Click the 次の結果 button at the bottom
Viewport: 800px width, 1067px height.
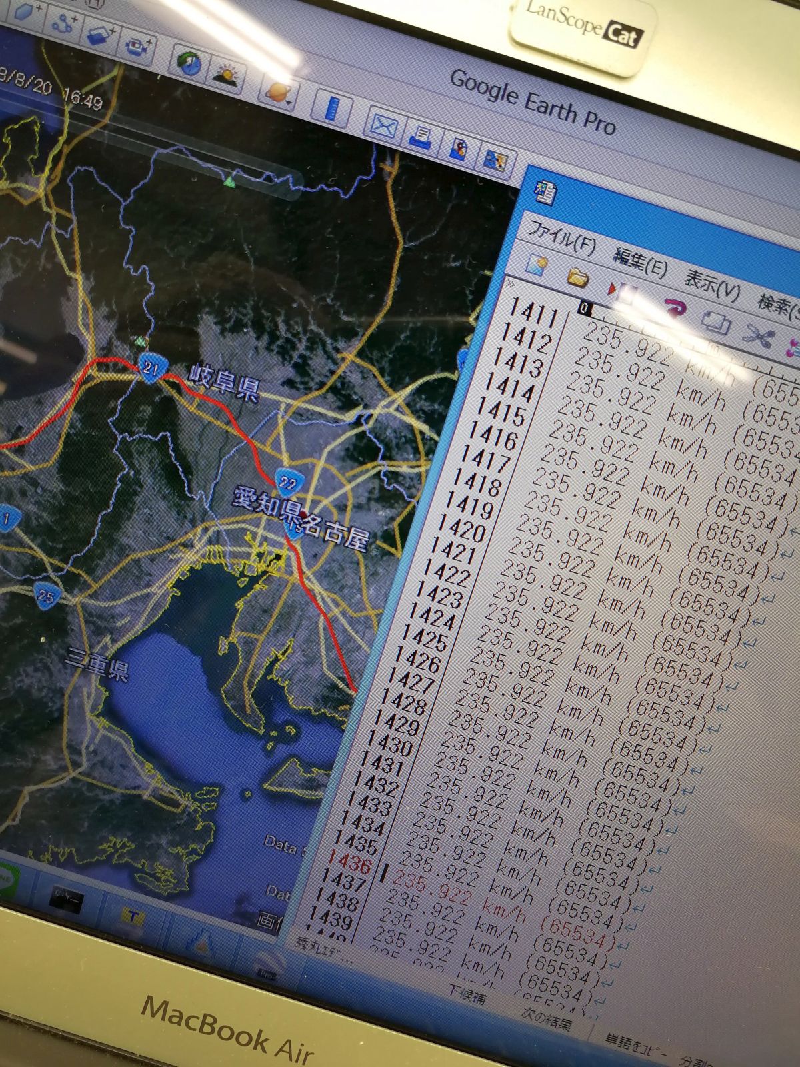(x=546, y=1020)
